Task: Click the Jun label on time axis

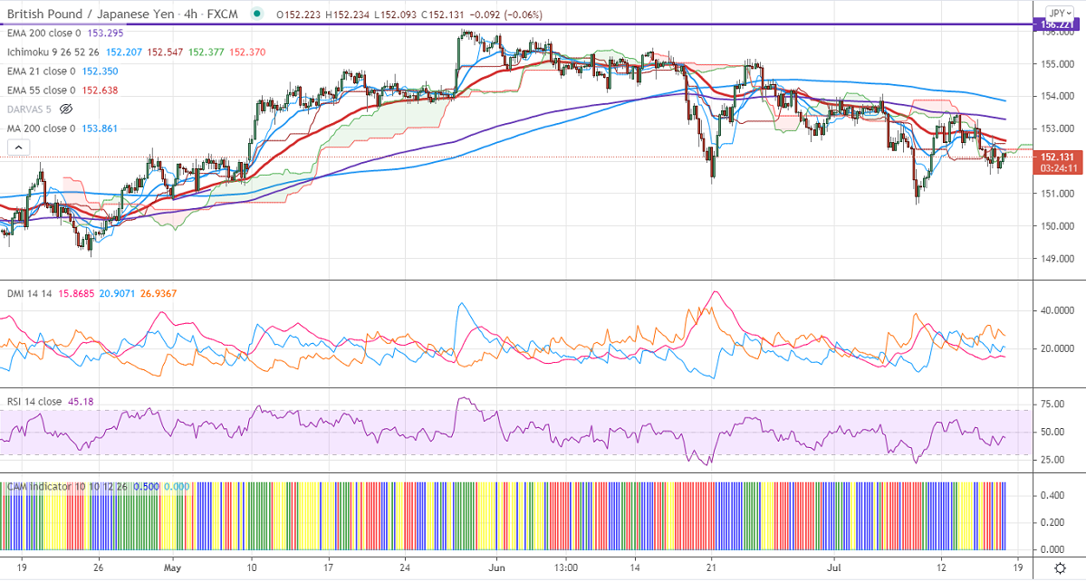Action: click(x=496, y=567)
